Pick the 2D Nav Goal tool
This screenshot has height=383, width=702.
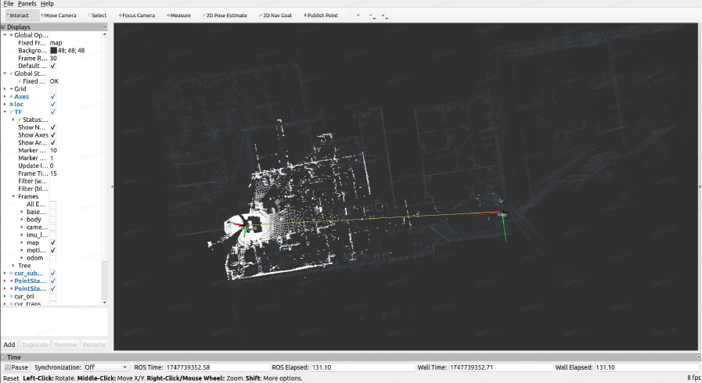(275, 16)
